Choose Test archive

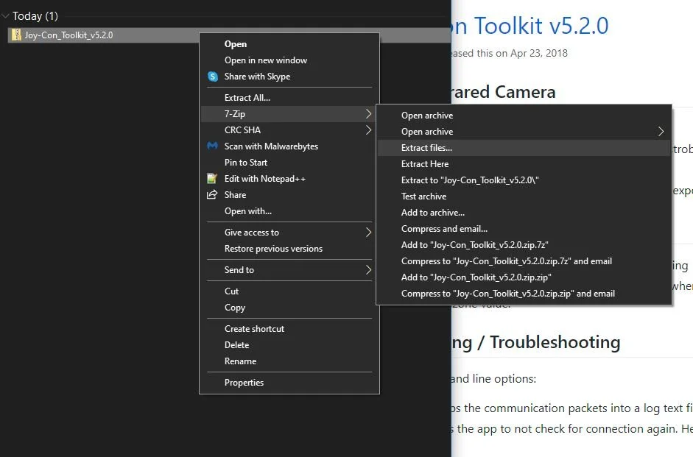point(524,196)
